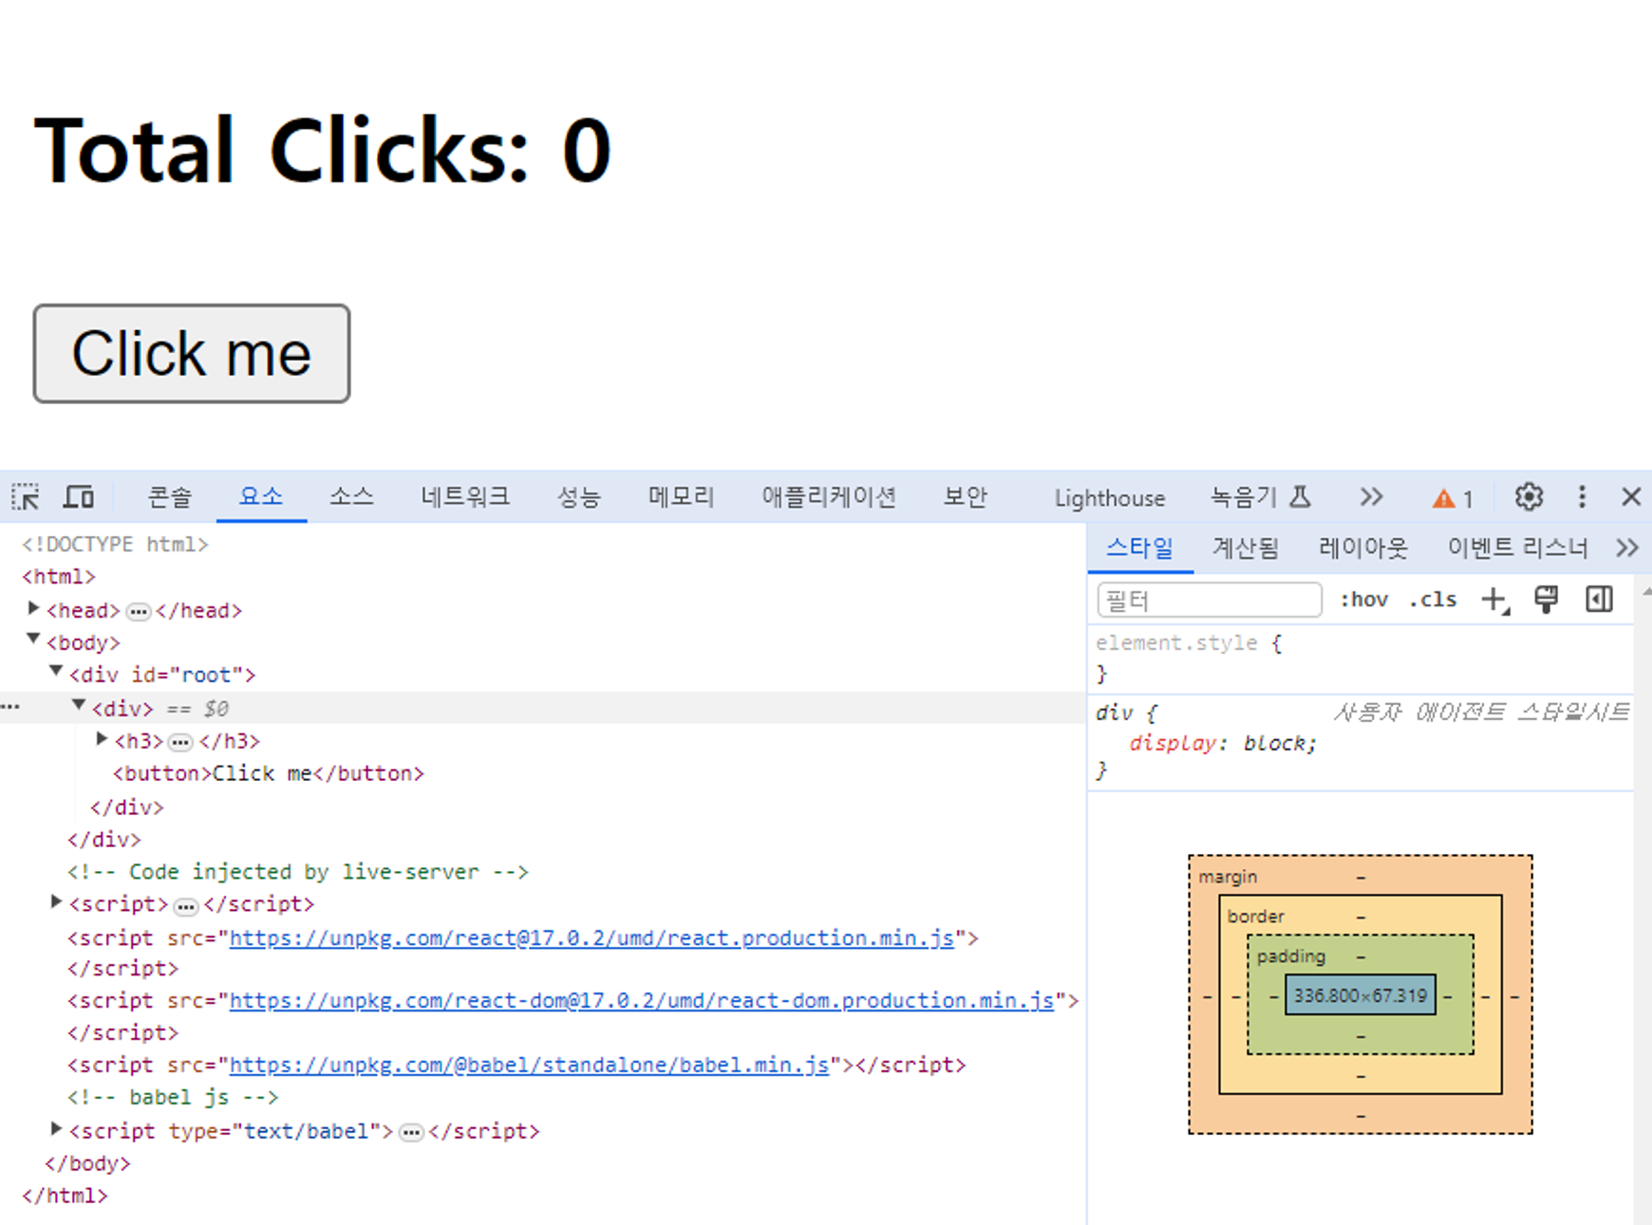Open the Lighthouse tab
The width and height of the screenshot is (1652, 1225).
(x=1110, y=498)
